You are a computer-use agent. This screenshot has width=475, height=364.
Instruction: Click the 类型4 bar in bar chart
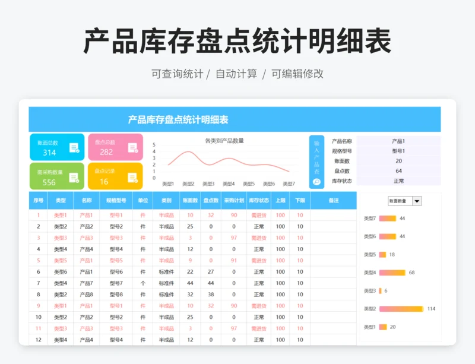[392, 273]
